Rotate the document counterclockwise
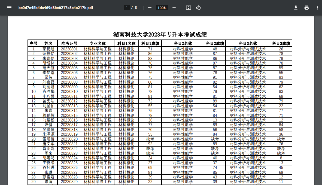 click(x=198, y=8)
